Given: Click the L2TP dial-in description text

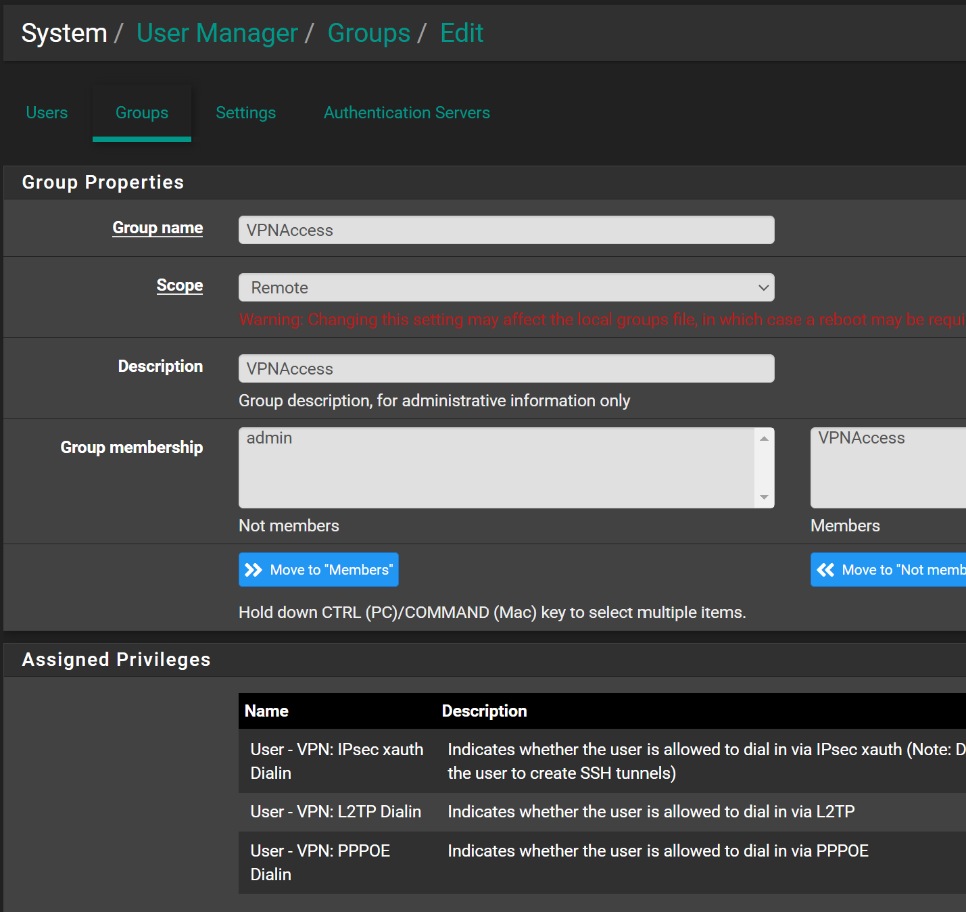Looking at the screenshot, I should [x=651, y=812].
